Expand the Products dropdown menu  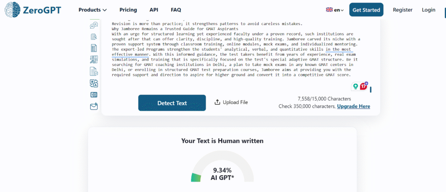click(92, 10)
